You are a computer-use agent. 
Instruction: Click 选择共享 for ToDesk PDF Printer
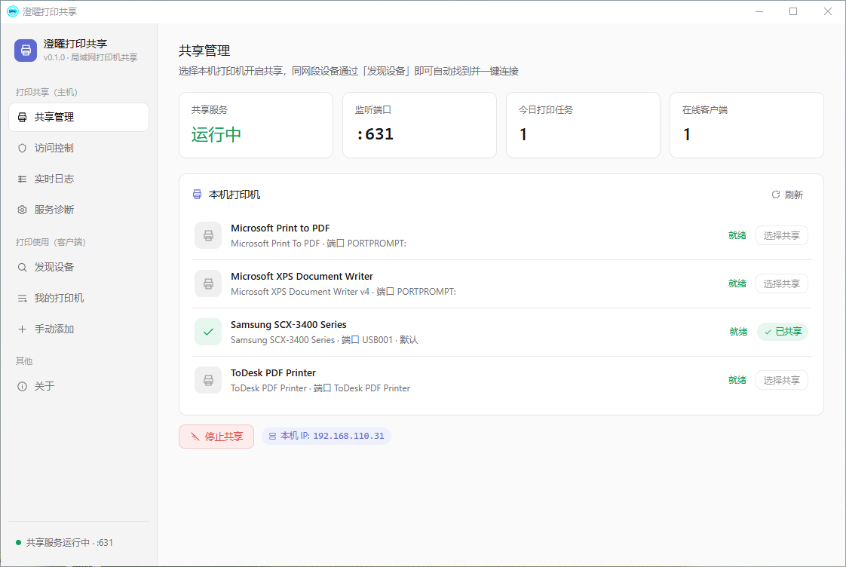click(781, 380)
